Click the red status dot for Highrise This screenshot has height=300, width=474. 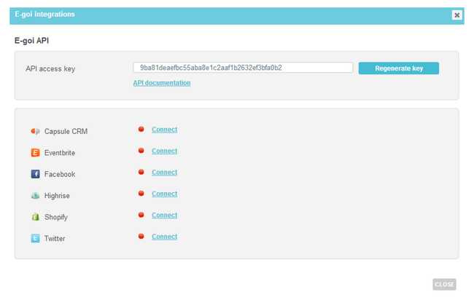tap(141, 194)
